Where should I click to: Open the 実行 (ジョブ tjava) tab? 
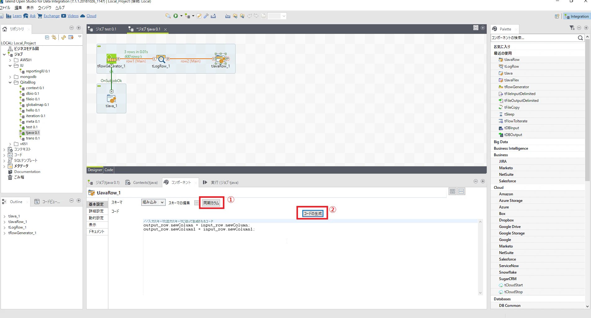(221, 183)
